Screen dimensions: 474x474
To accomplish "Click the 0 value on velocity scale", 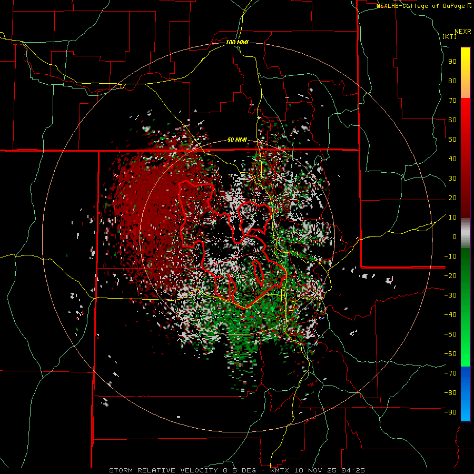I will pos(455,237).
